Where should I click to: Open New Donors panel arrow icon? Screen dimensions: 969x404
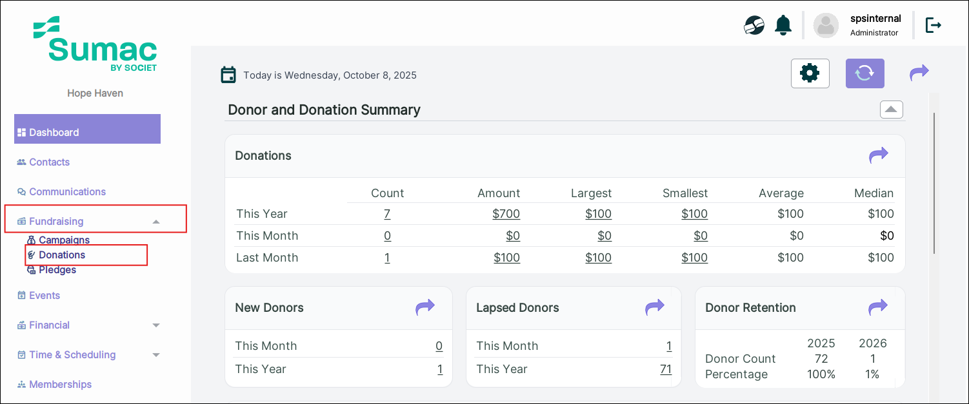pyautogui.click(x=425, y=307)
